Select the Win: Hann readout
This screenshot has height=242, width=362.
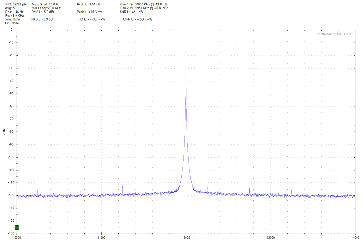[x=13, y=19]
